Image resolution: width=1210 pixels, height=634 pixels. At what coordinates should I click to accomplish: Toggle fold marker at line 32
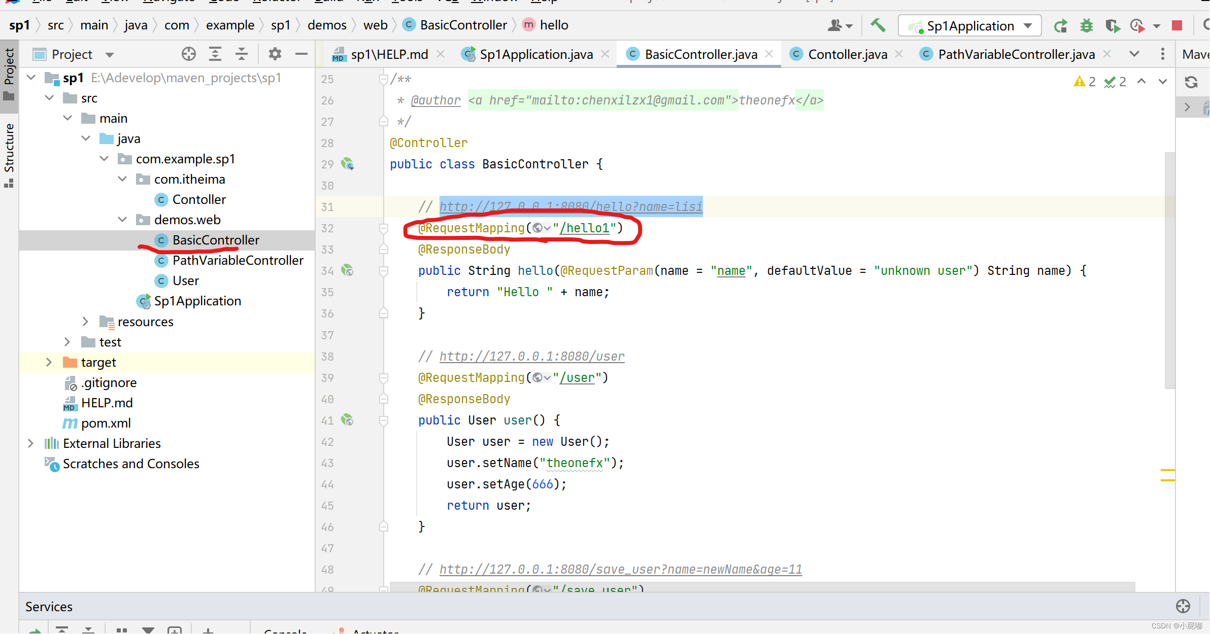(x=384, y=228)
